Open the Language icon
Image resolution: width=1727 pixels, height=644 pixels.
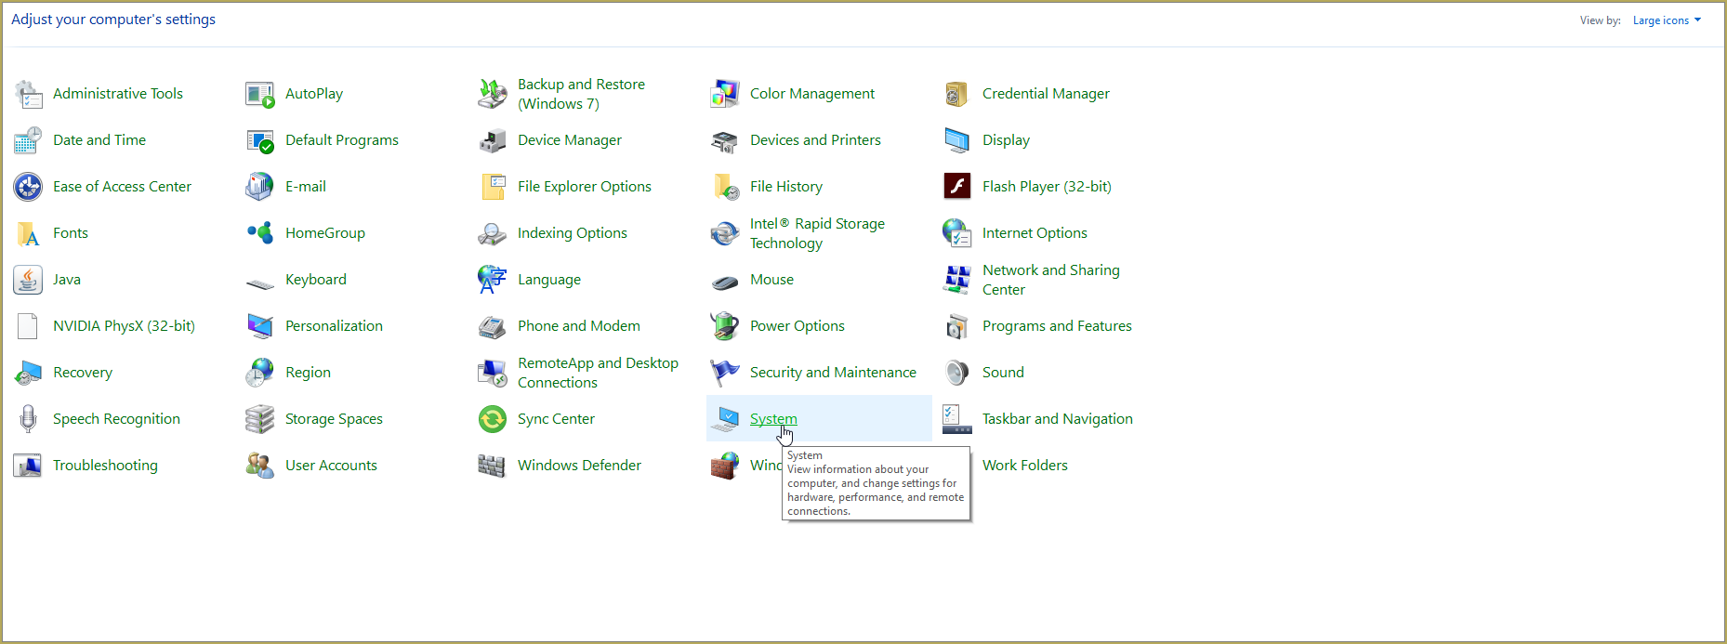[x=493, y=280]
